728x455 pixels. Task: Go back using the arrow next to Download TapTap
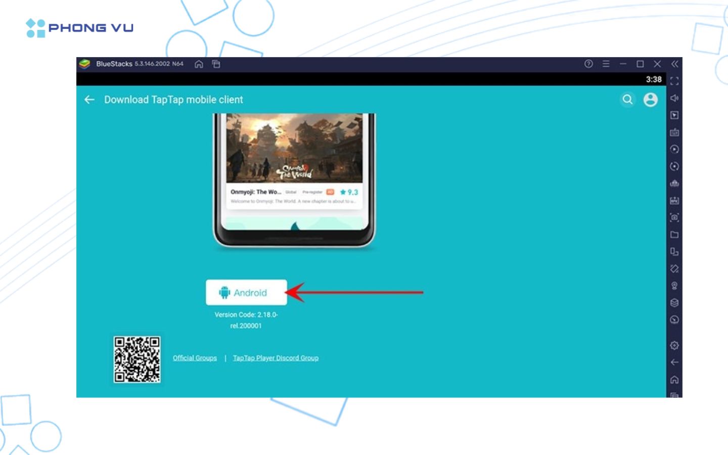point(89,100)
